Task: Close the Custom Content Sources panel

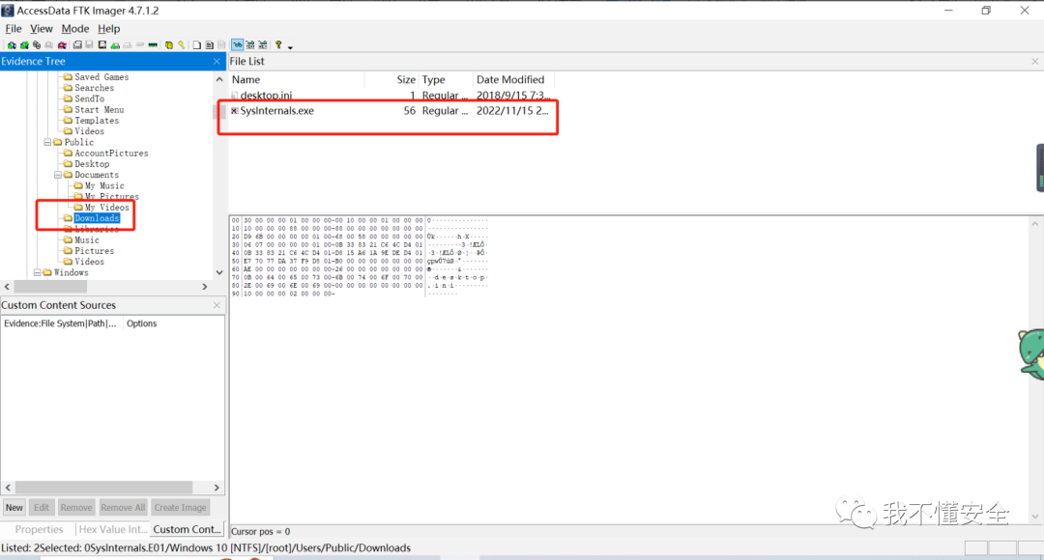Action: (217, 305)
